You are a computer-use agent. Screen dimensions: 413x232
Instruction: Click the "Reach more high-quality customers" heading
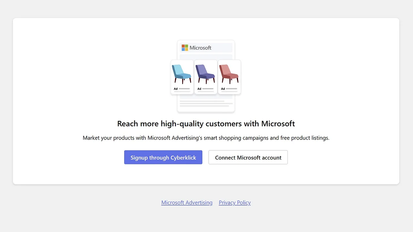click(x=206, y=124)
